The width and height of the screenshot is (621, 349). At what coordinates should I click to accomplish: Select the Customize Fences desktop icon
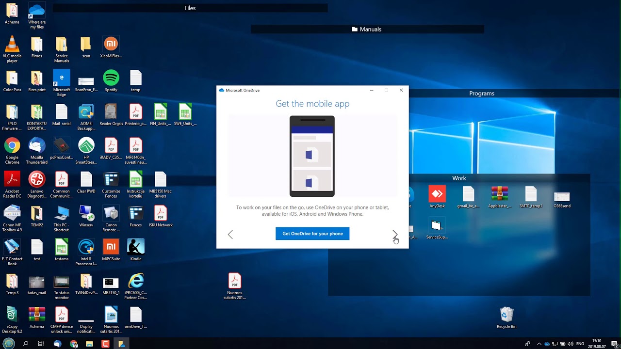tap(111, 185)
